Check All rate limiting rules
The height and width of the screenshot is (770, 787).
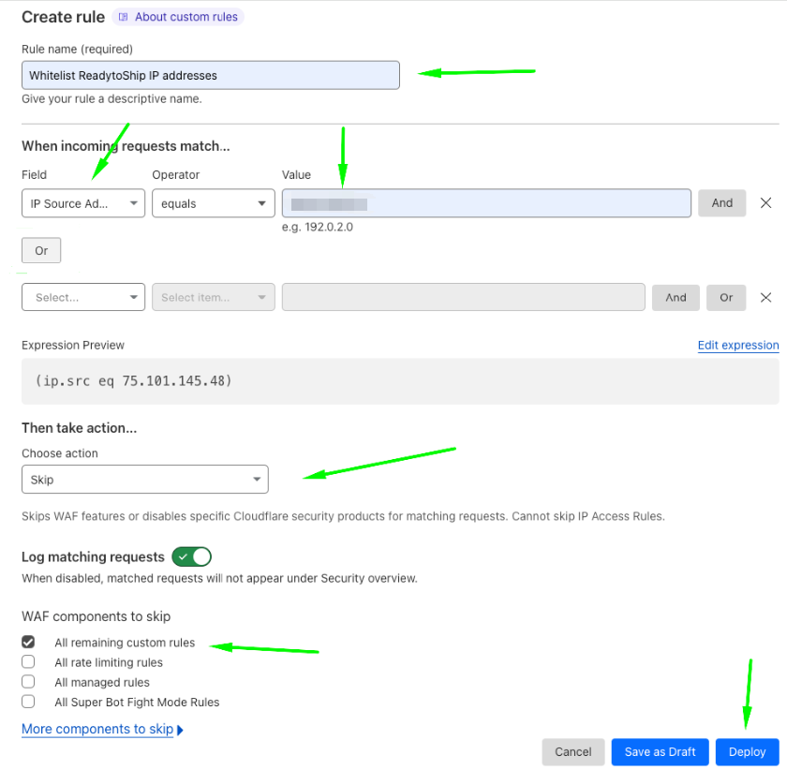point(28,662)
